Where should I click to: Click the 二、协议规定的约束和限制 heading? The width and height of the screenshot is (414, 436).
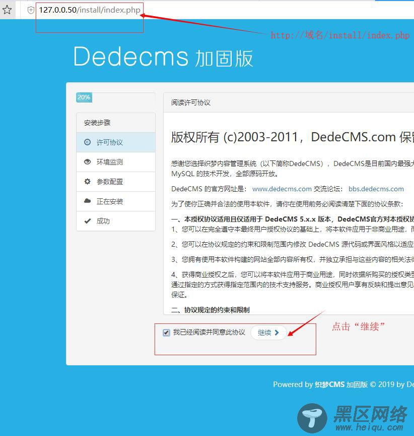click(x=211, y=310)
